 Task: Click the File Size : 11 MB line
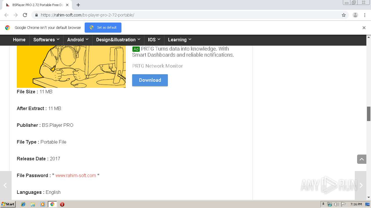click(34, 92)
